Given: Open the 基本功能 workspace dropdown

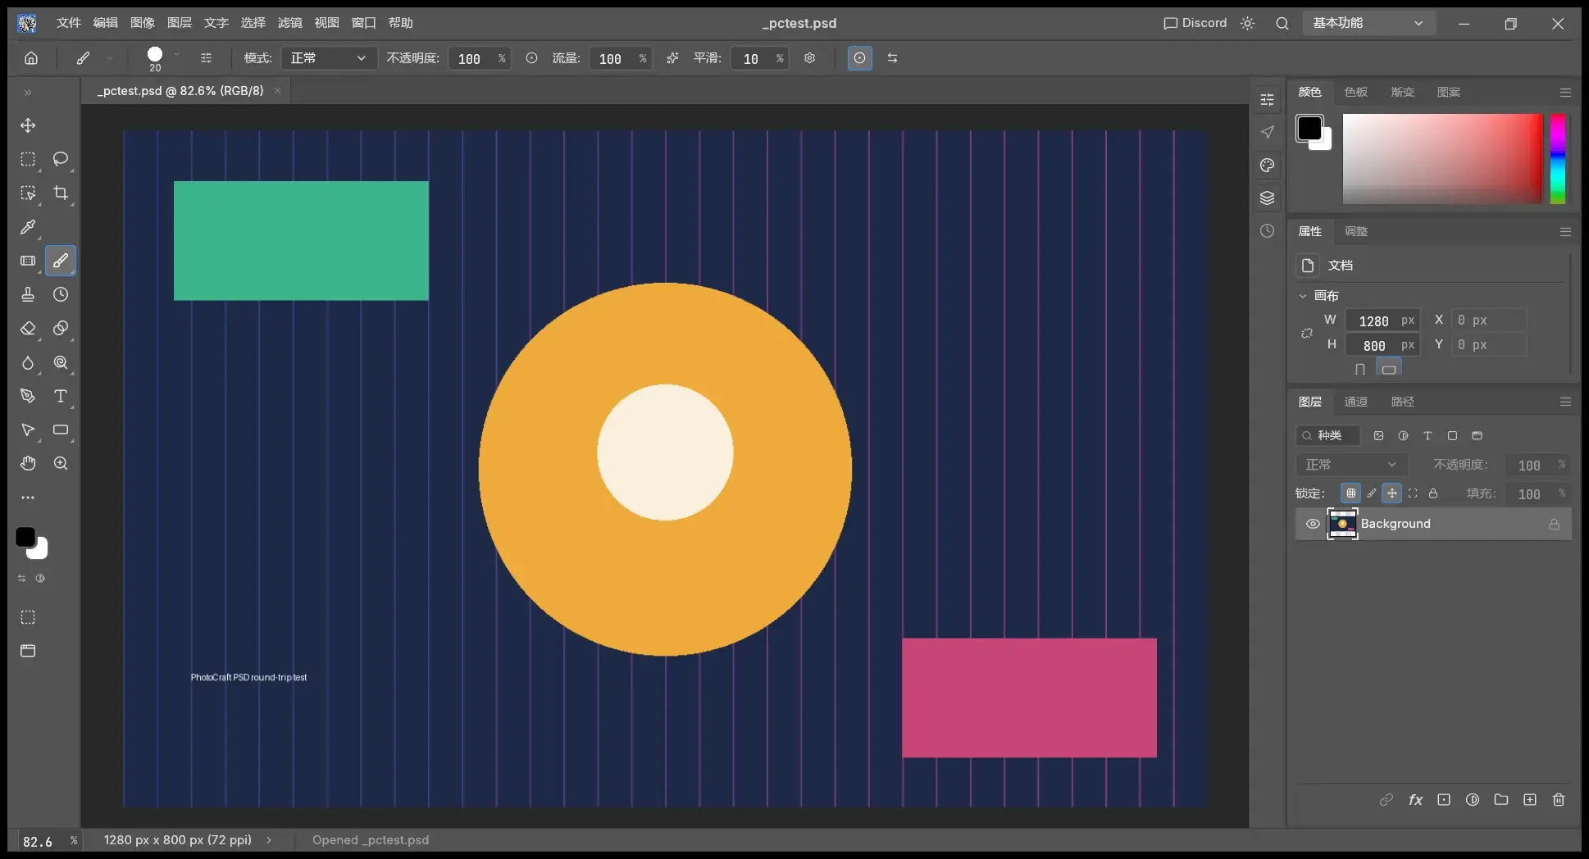Looking at the screenshot, I should tap(1368, 23).
